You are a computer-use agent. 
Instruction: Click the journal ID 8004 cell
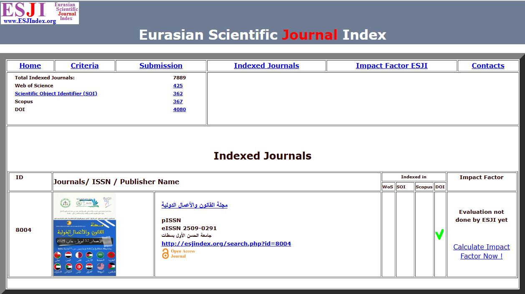point(23,230)
